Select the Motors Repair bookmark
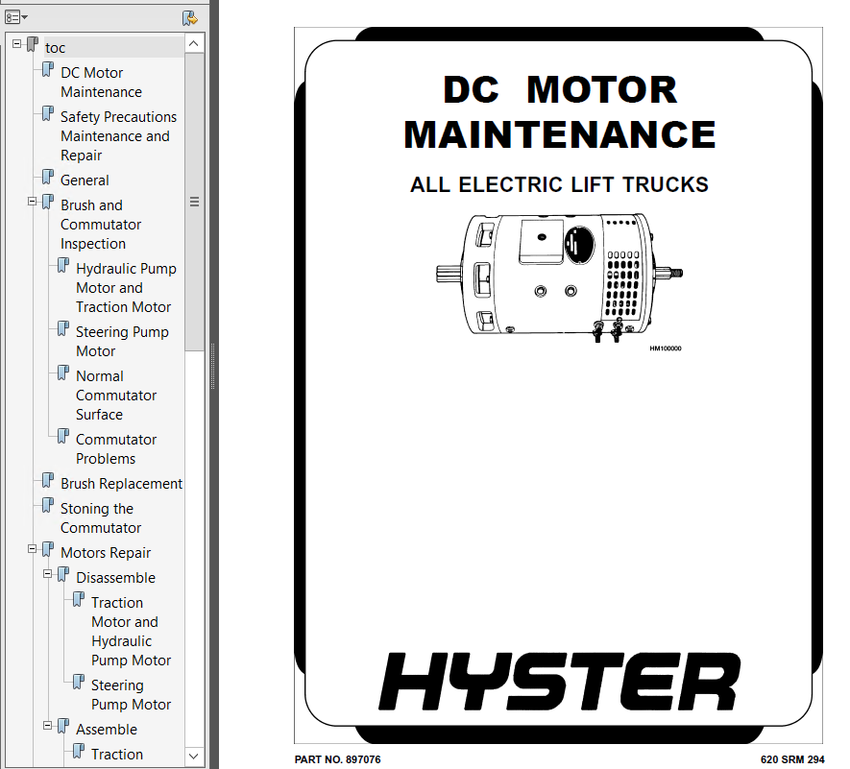 [106, 553]
